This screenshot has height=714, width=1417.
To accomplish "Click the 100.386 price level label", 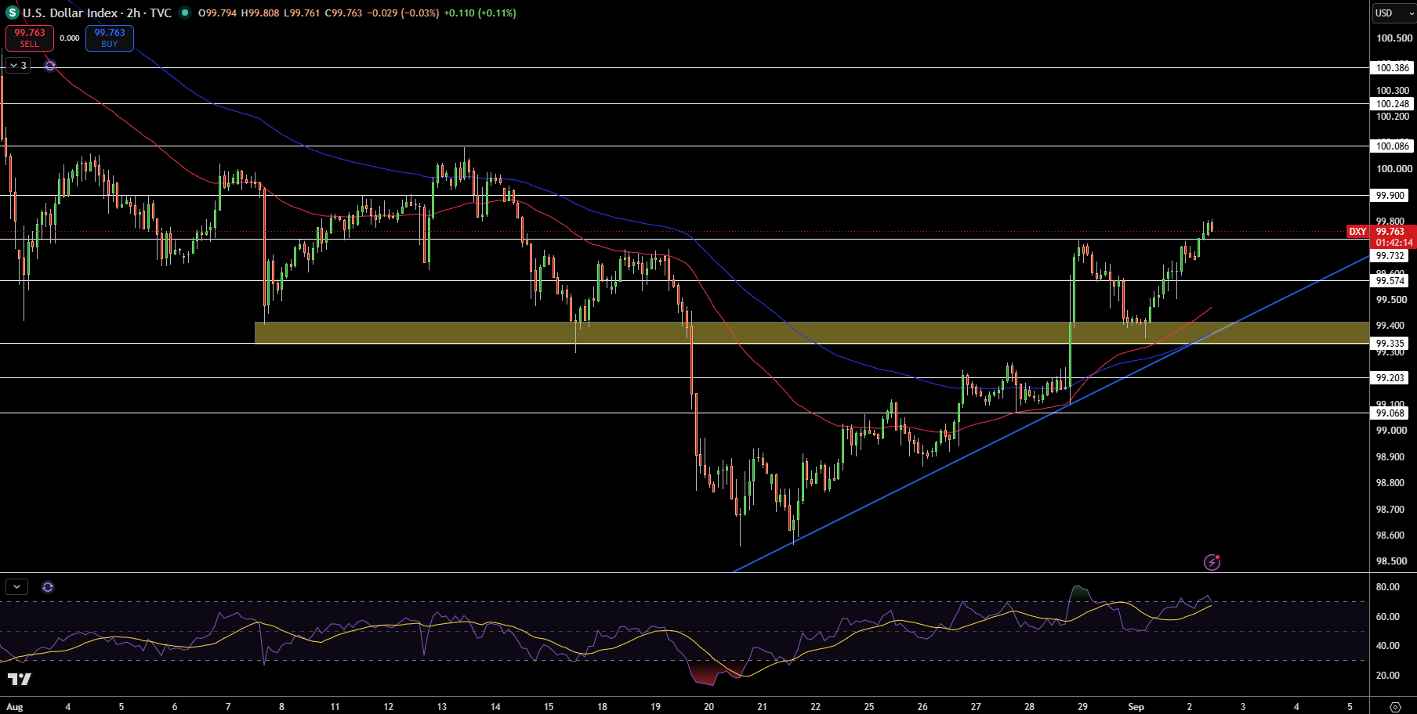I will click(x=1393, y=68).
